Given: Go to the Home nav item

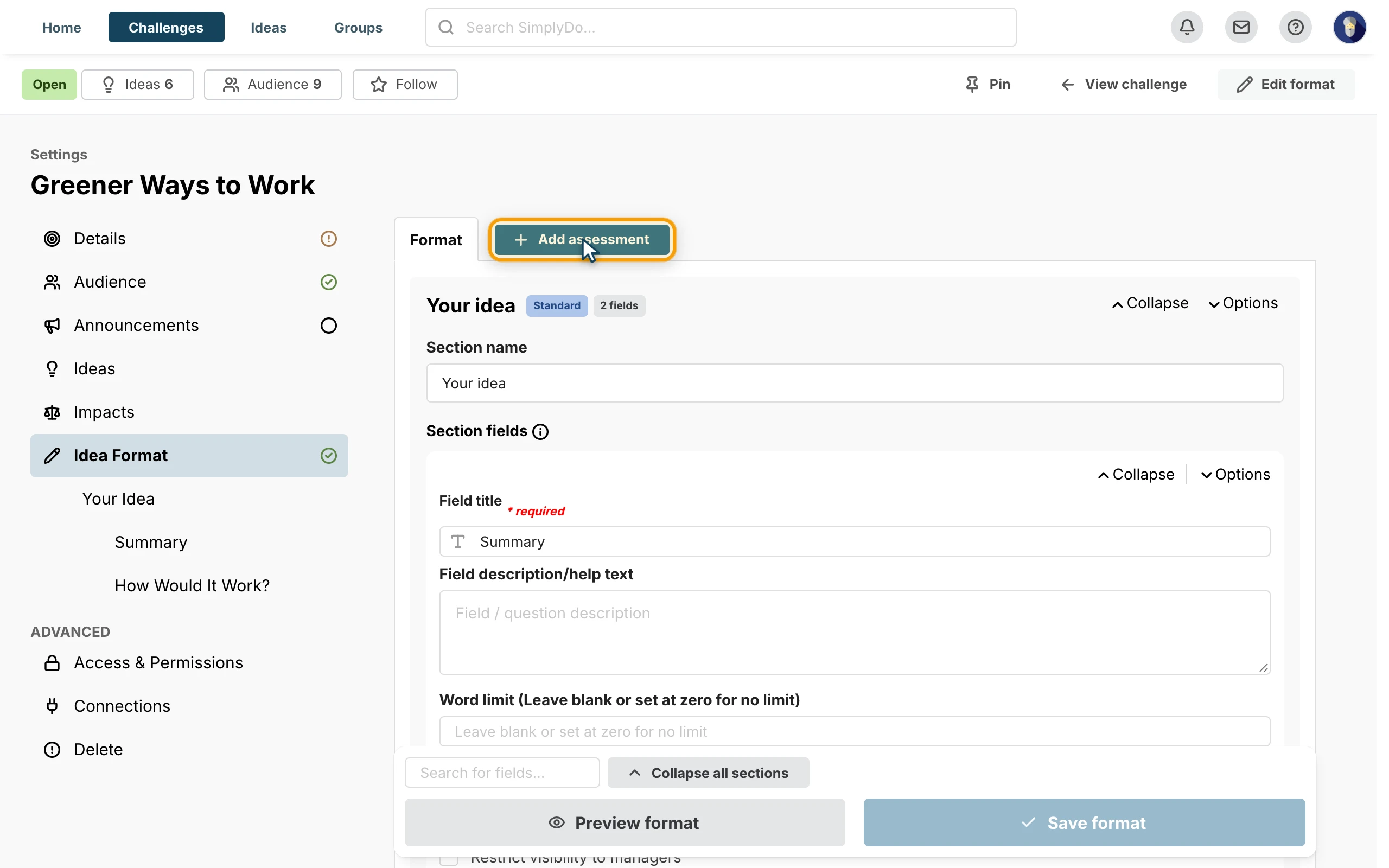Looking at the screenshot, I should 61,27.
